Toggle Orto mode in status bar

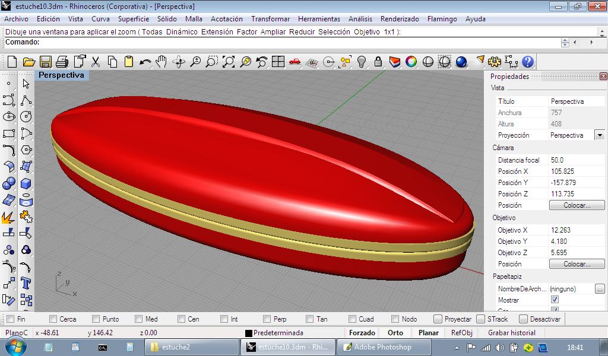[x=395, y=333]
